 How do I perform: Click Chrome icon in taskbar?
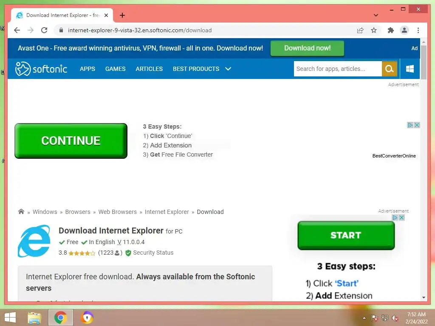pyautogui.click(x=61, y=318)
